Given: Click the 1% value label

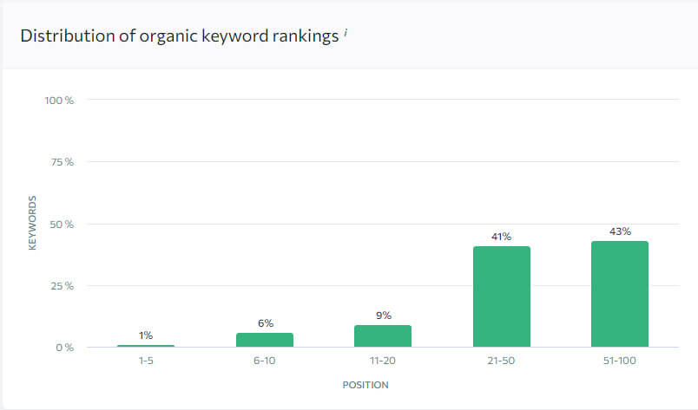Looking at the screenshot, I should click(146, 335).
